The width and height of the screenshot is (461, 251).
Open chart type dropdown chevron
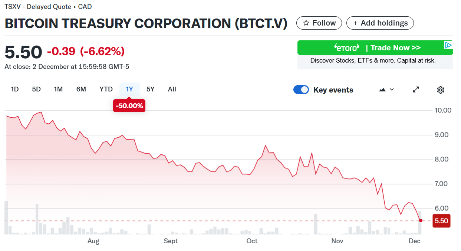pos(392,90)
